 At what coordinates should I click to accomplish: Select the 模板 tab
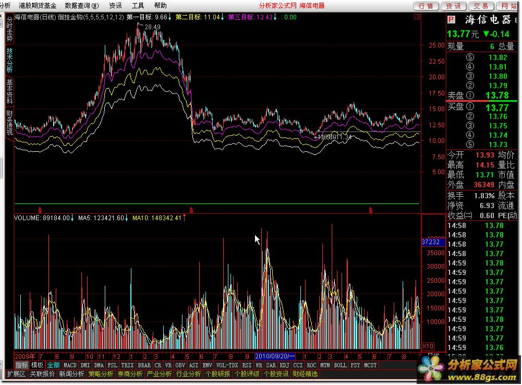pos(37,365)
